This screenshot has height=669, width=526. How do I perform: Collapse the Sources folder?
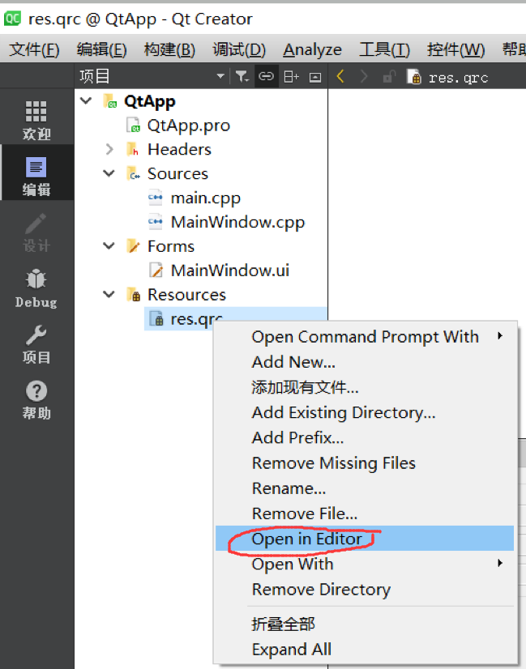[109, 173]
